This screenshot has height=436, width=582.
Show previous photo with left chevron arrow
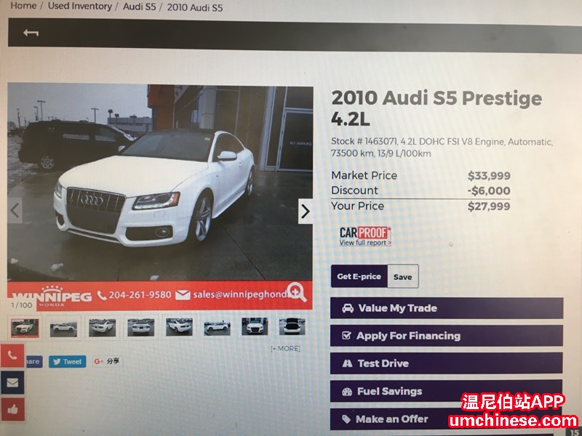click(15, 210)
